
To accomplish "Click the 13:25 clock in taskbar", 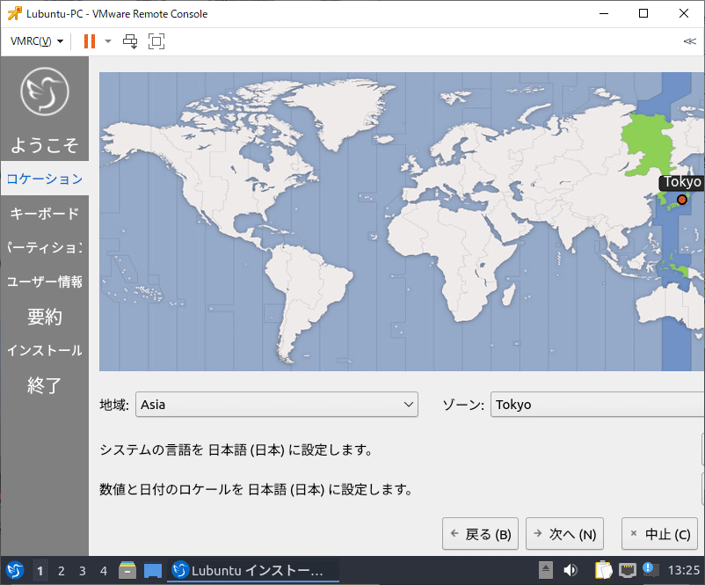I will coord(684,571).
